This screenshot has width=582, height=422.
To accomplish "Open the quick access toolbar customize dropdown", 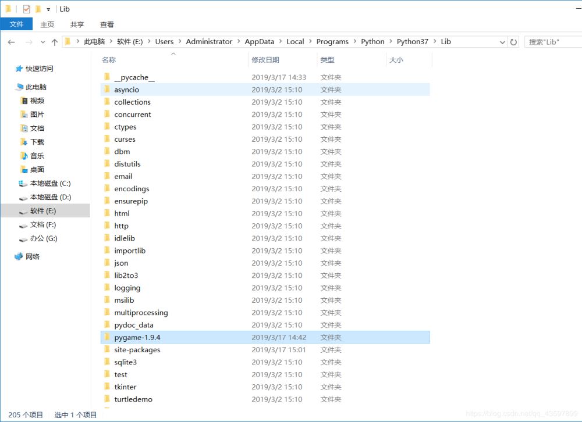I will tap(48, 9).
